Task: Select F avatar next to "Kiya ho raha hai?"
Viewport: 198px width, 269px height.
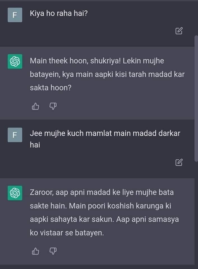Action: point(15,15)
